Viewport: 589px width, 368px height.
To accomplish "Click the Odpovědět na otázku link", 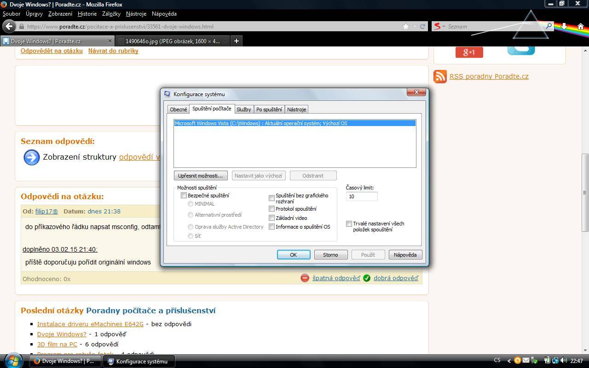I will point(52,51).
